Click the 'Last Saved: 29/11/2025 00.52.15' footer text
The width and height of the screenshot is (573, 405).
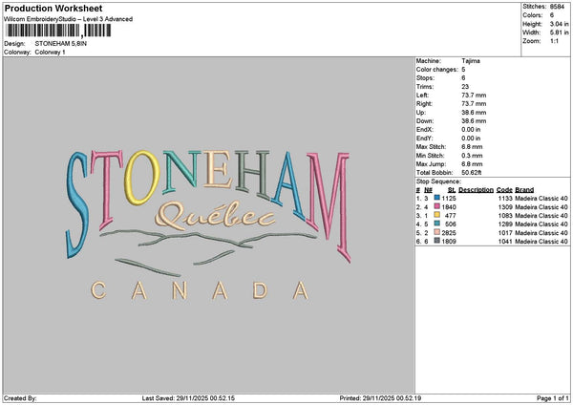click(x=188, y=398)
